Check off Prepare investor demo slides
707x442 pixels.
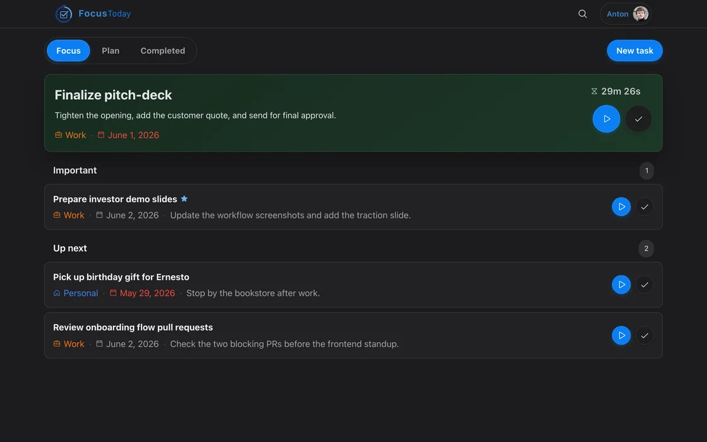coord(645,206)
